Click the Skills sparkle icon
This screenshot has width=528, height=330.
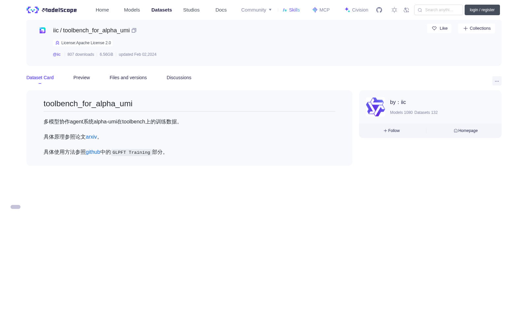[285, 10]
